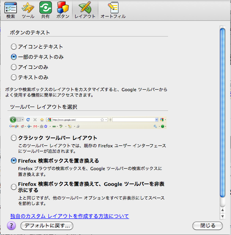
Task: Choose the テキストのみ option
Action: coord(14,77)
